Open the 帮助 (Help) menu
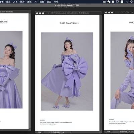 tap(56, 2)
